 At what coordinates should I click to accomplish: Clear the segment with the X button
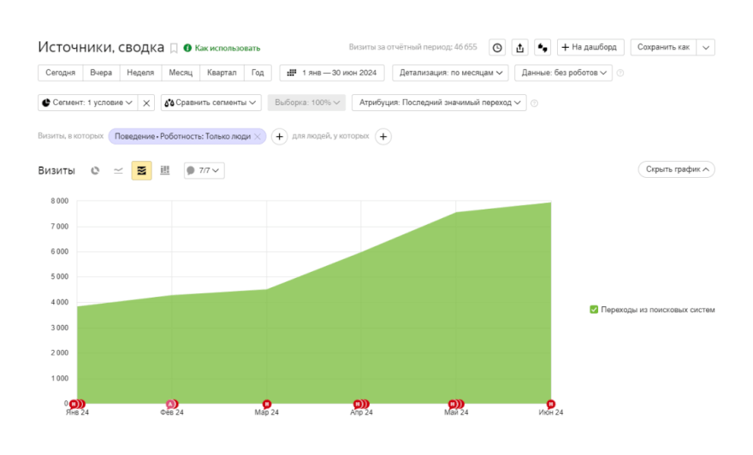(x=146, y=103)
